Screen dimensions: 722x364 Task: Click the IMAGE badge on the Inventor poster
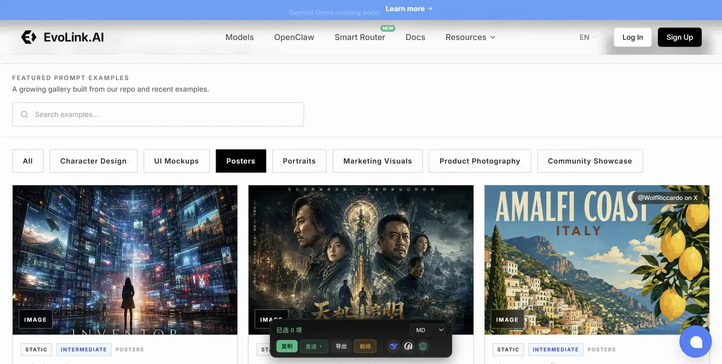click(35, 319)
